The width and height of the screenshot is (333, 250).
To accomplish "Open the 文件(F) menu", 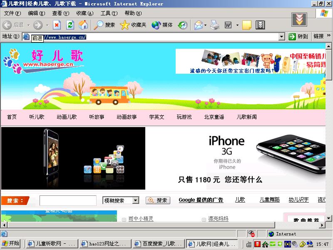I will [12, 13].
